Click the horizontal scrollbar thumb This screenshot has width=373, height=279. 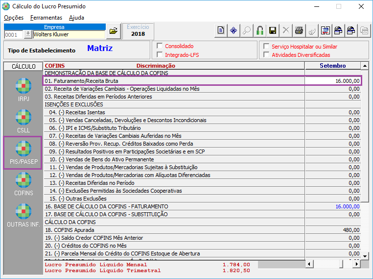pos(341,264)
